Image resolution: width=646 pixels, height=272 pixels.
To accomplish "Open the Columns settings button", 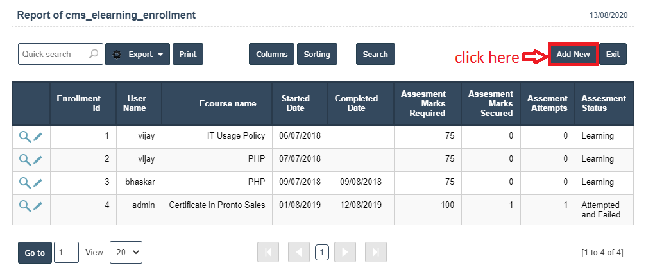I will pyautogui.click(x=271, y=55).
